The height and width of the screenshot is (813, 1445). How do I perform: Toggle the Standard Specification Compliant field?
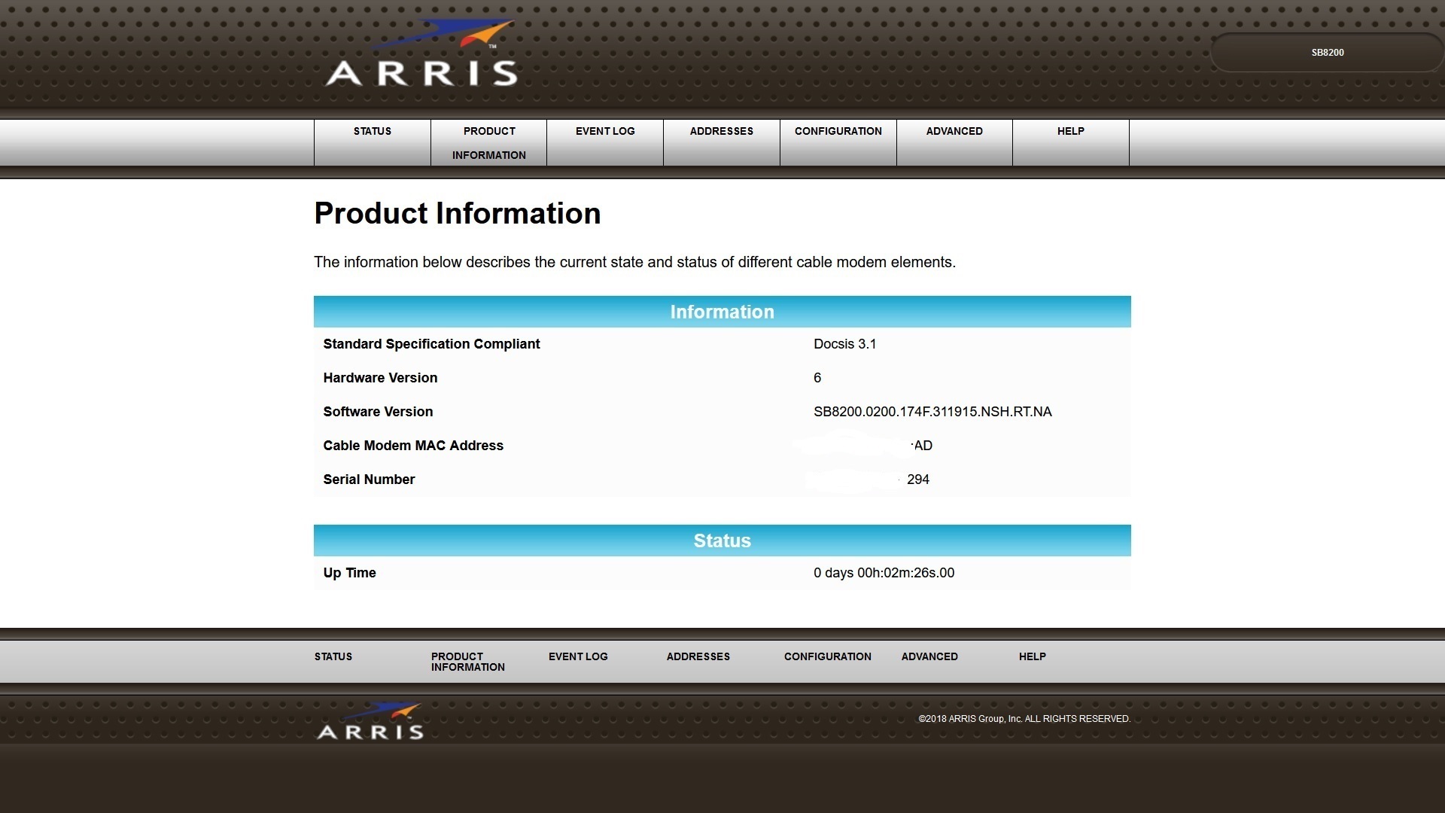[430, 343]
